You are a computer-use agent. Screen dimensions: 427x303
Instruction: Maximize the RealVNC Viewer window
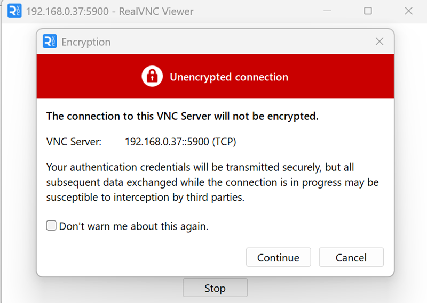tap(368, 11)
